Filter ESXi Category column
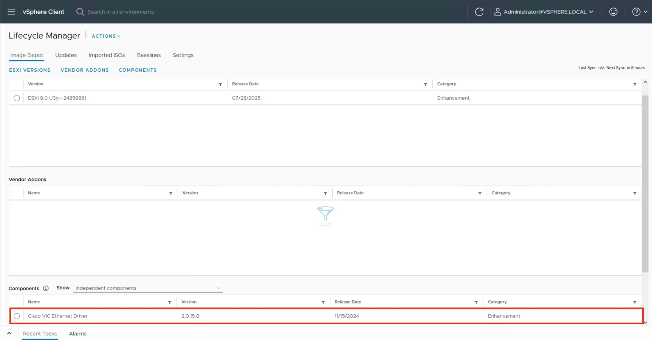This screenshot has width=652, height=340. coord(635,84)
